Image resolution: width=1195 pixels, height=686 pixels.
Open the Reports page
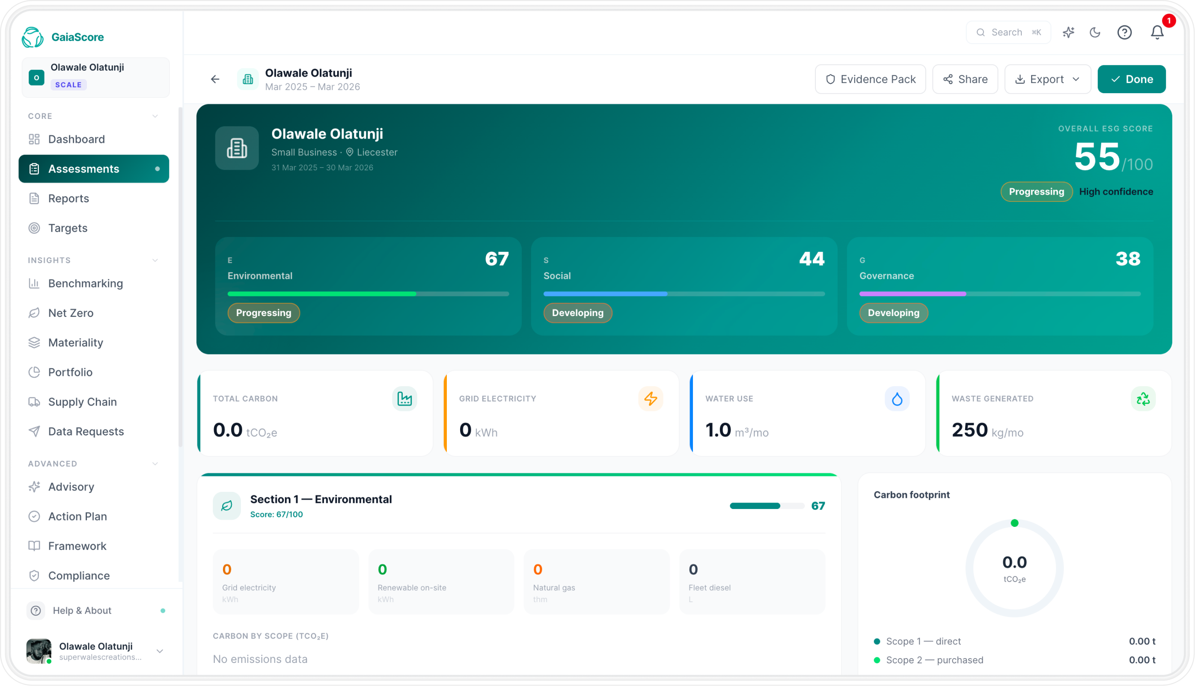94,198
